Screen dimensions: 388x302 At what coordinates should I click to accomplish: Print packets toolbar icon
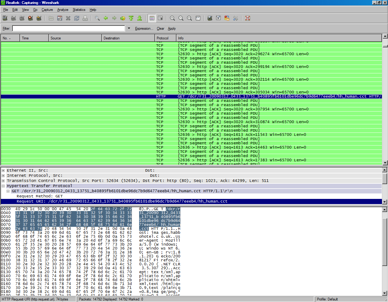85,18
